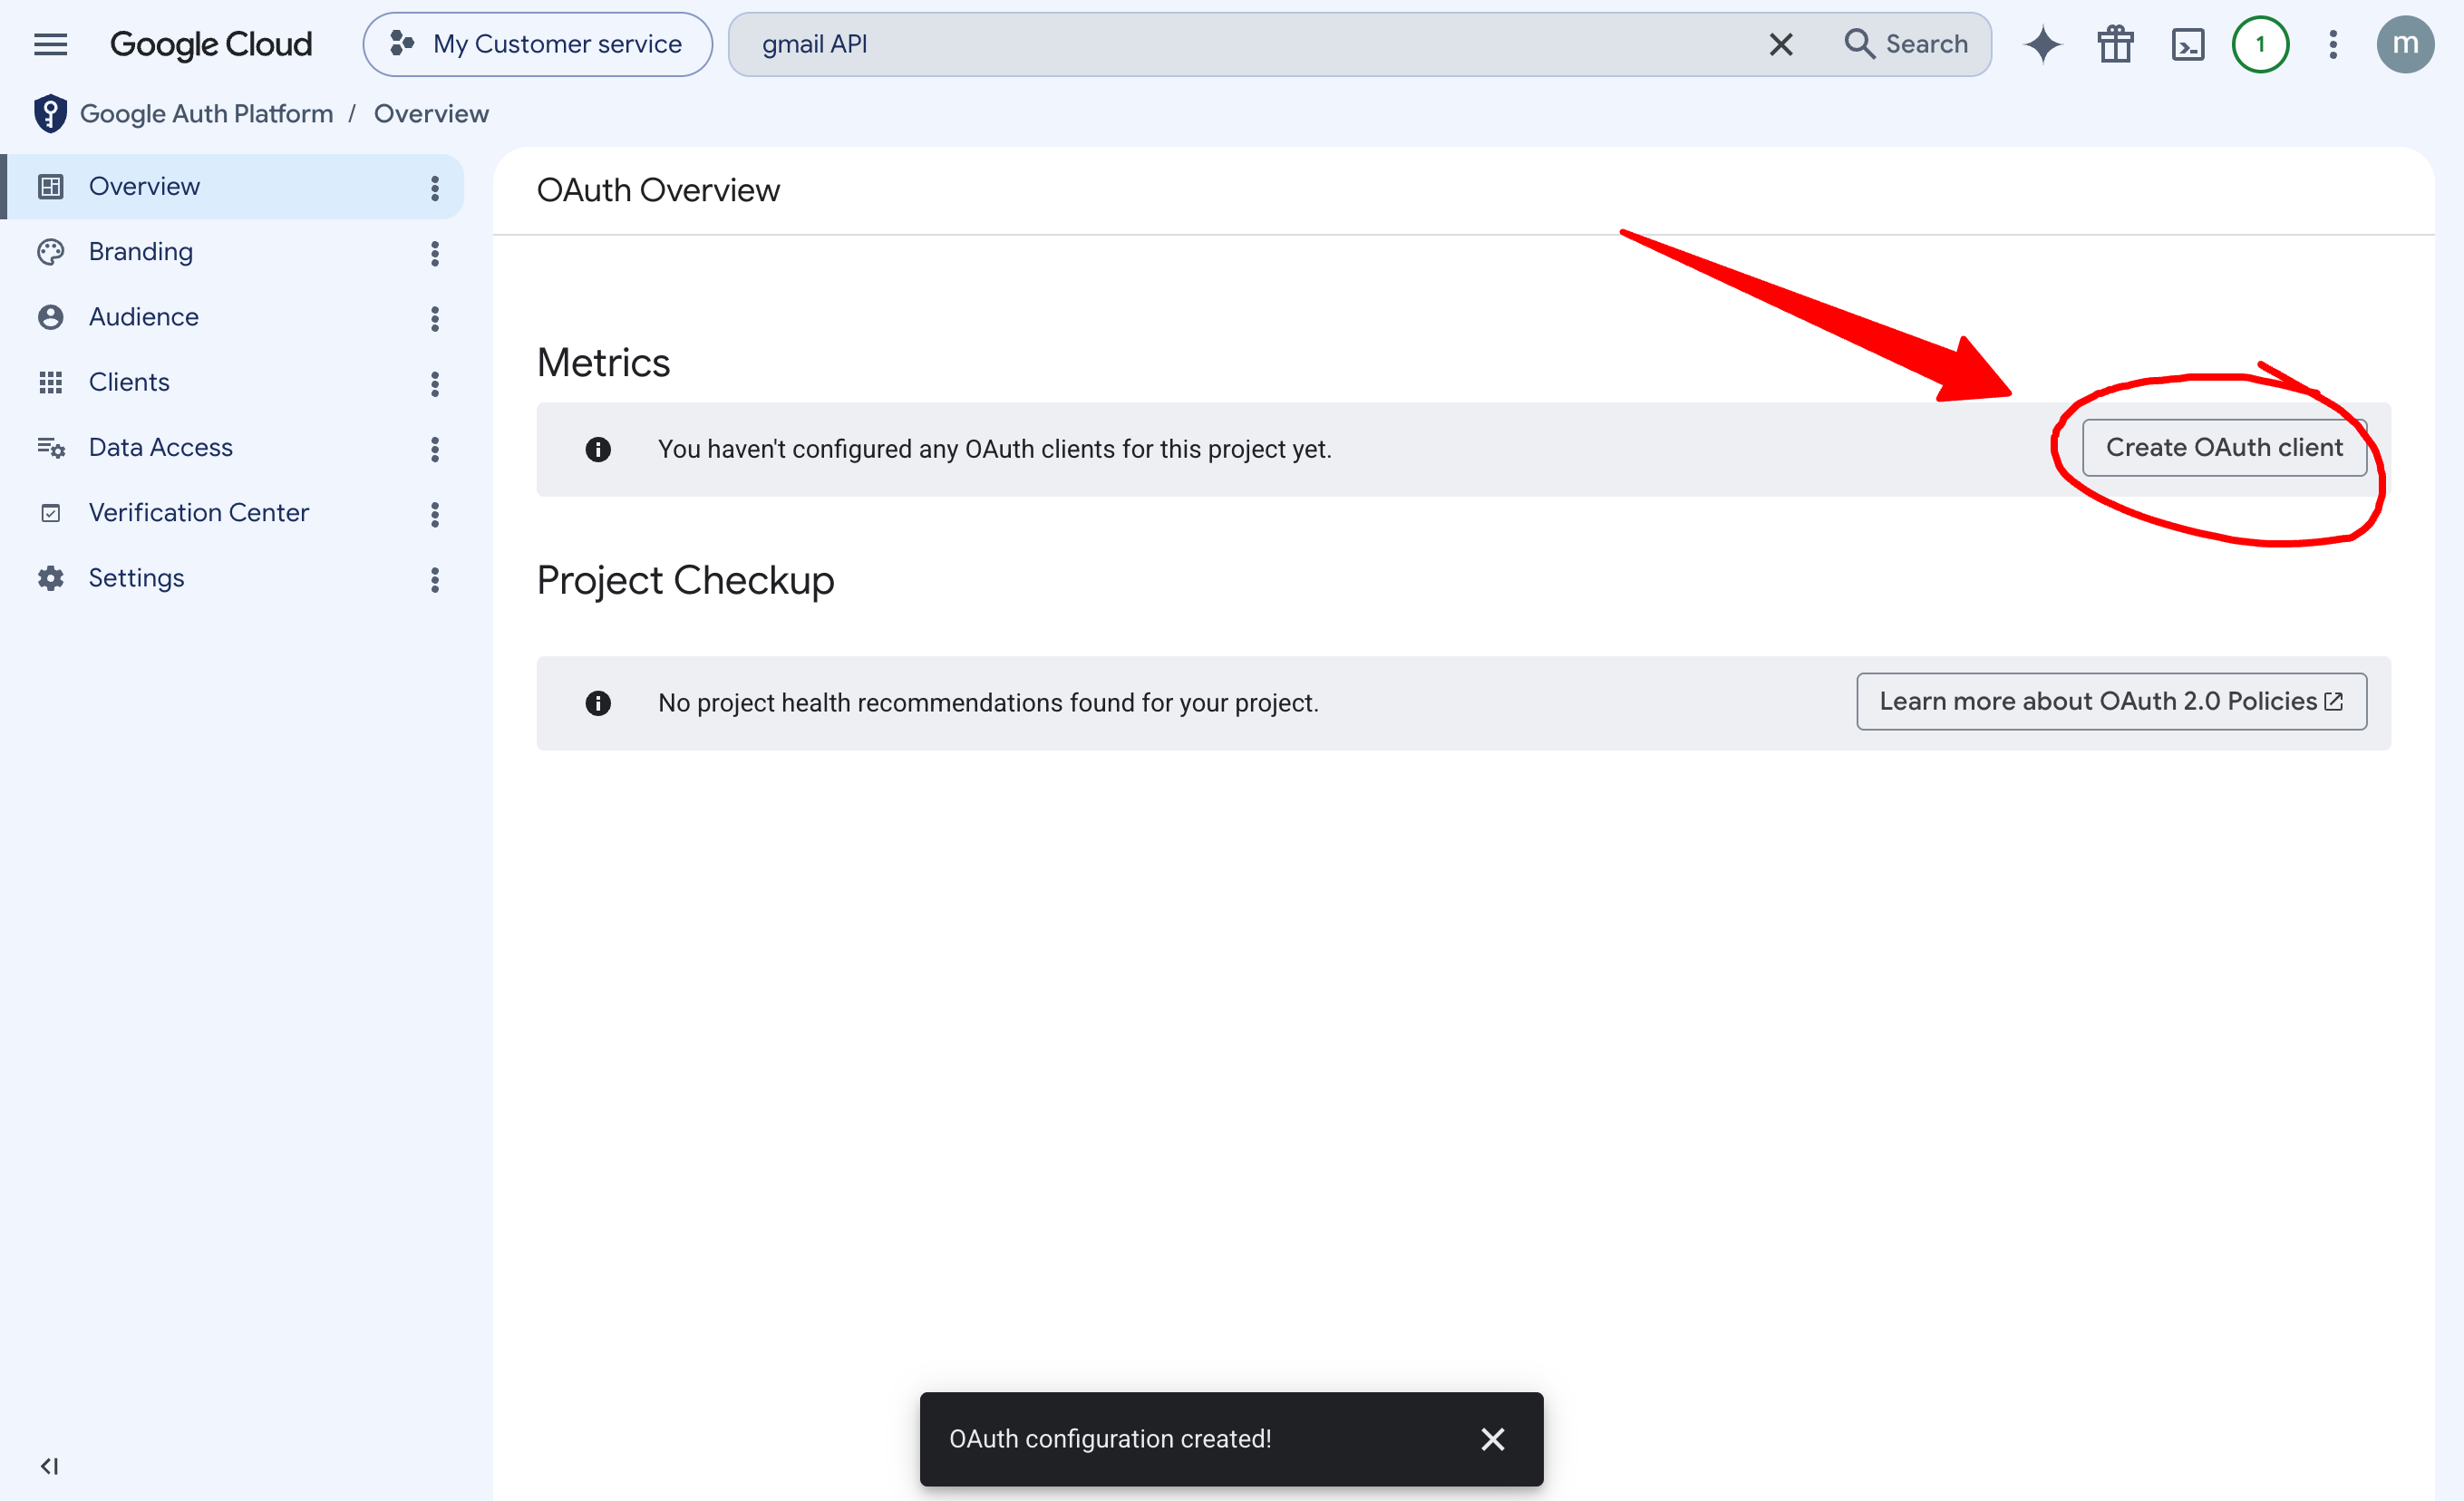This screenshot has width=2464, height=1501.
Task: Clear the search box with the X
Action: (1780, 44)
